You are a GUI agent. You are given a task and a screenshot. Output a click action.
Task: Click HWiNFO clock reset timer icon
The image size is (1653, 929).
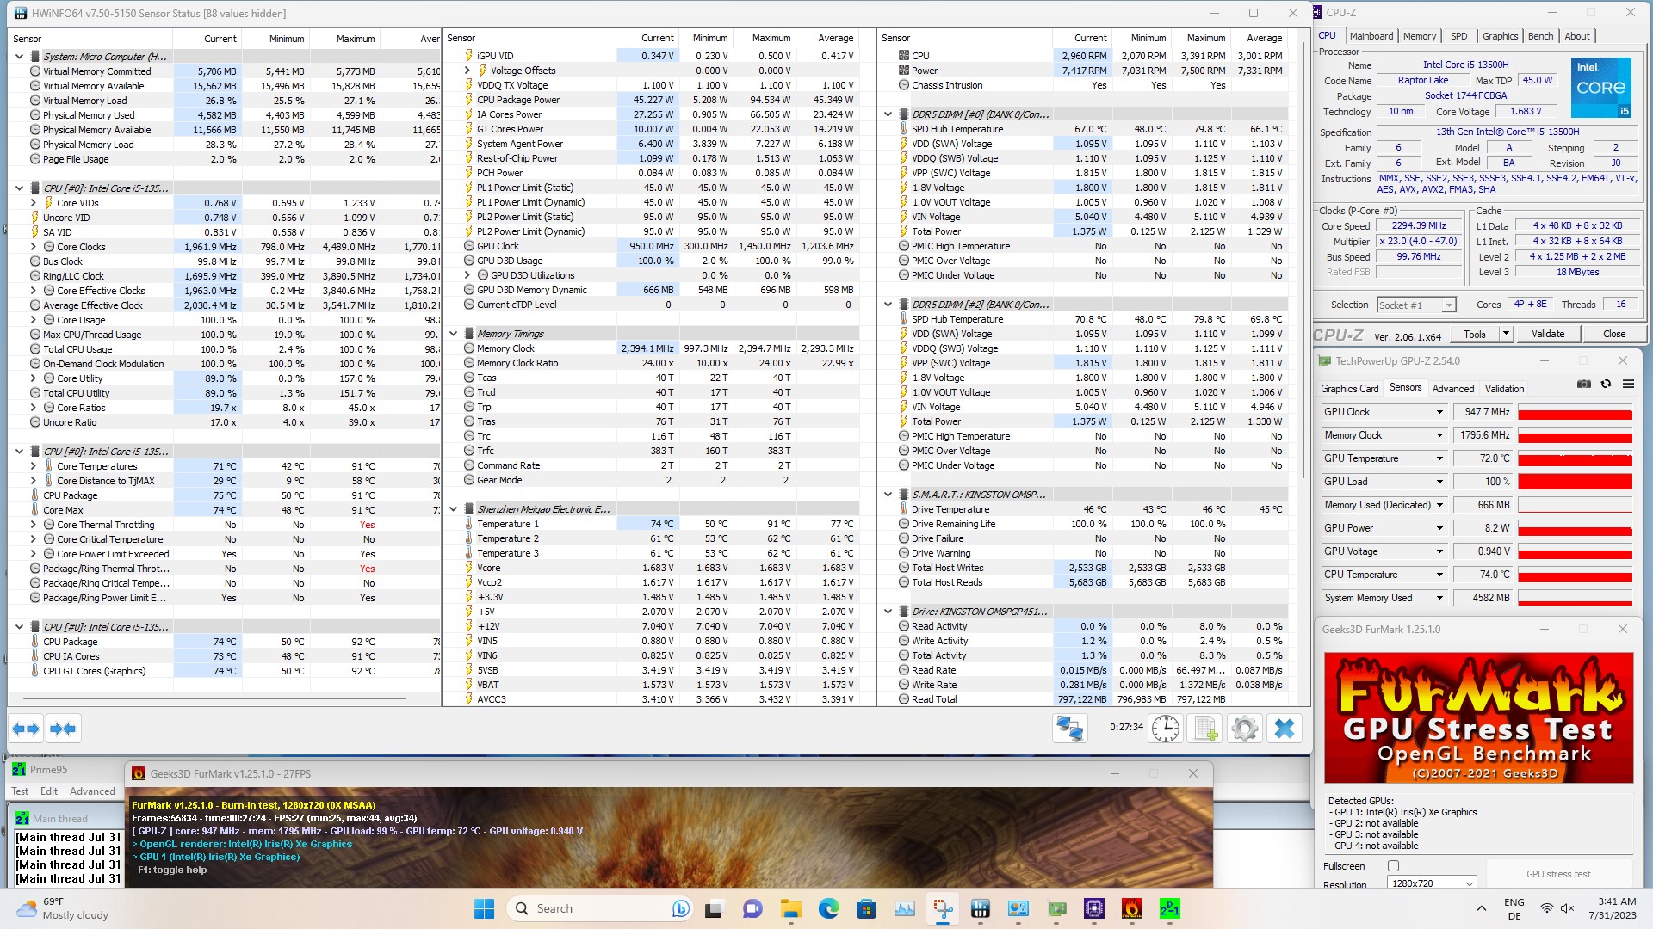click(x=1166, y=729)
